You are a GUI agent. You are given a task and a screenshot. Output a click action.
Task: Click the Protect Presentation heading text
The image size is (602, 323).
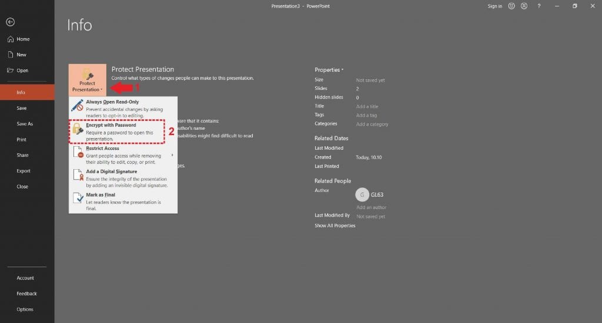[x=142, y=69]
